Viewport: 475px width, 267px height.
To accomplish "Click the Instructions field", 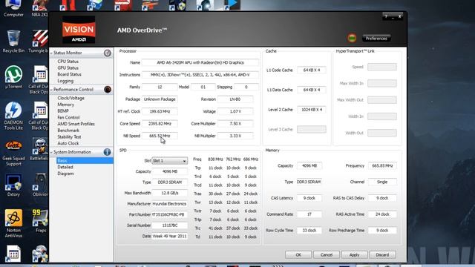I will 200,75.
